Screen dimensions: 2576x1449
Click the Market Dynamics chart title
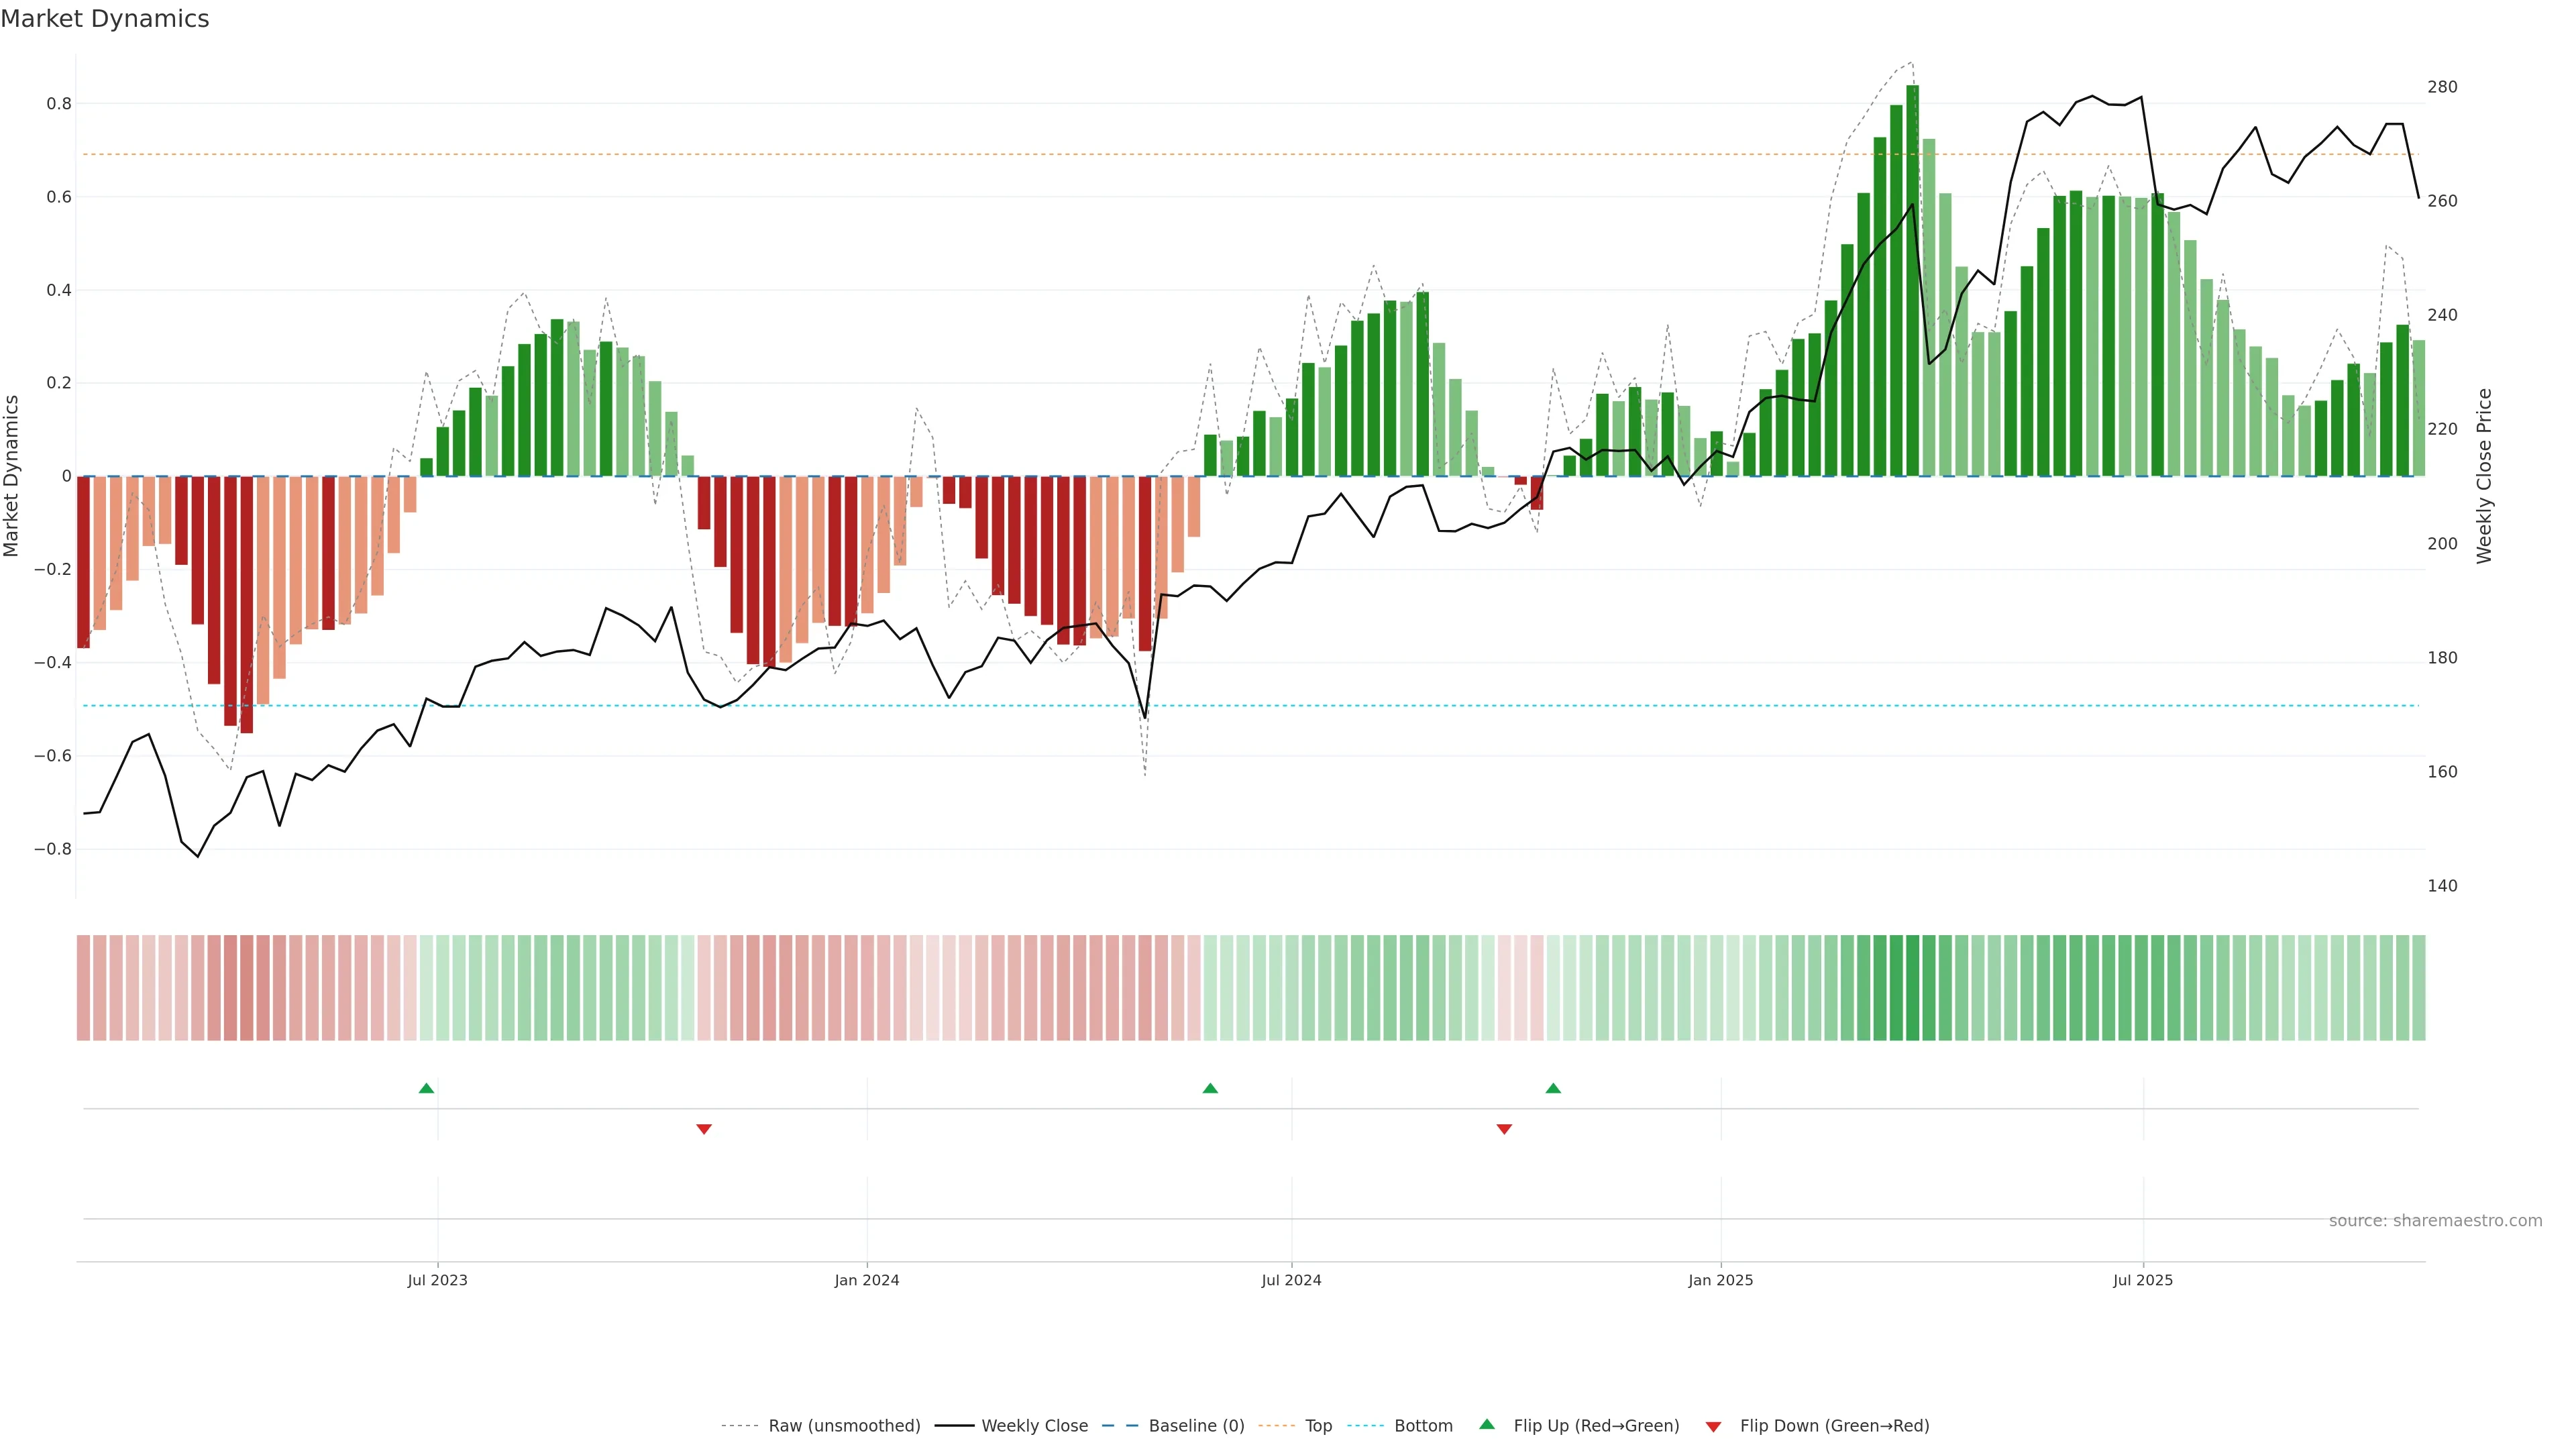pos(105,19)
